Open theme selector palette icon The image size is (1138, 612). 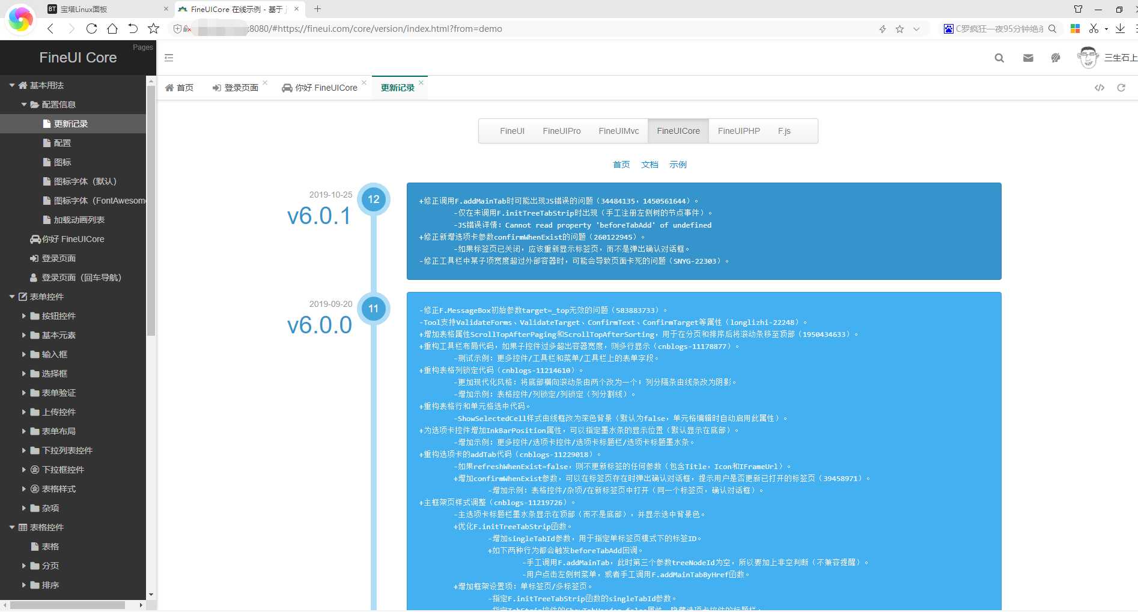[1056, 58]
